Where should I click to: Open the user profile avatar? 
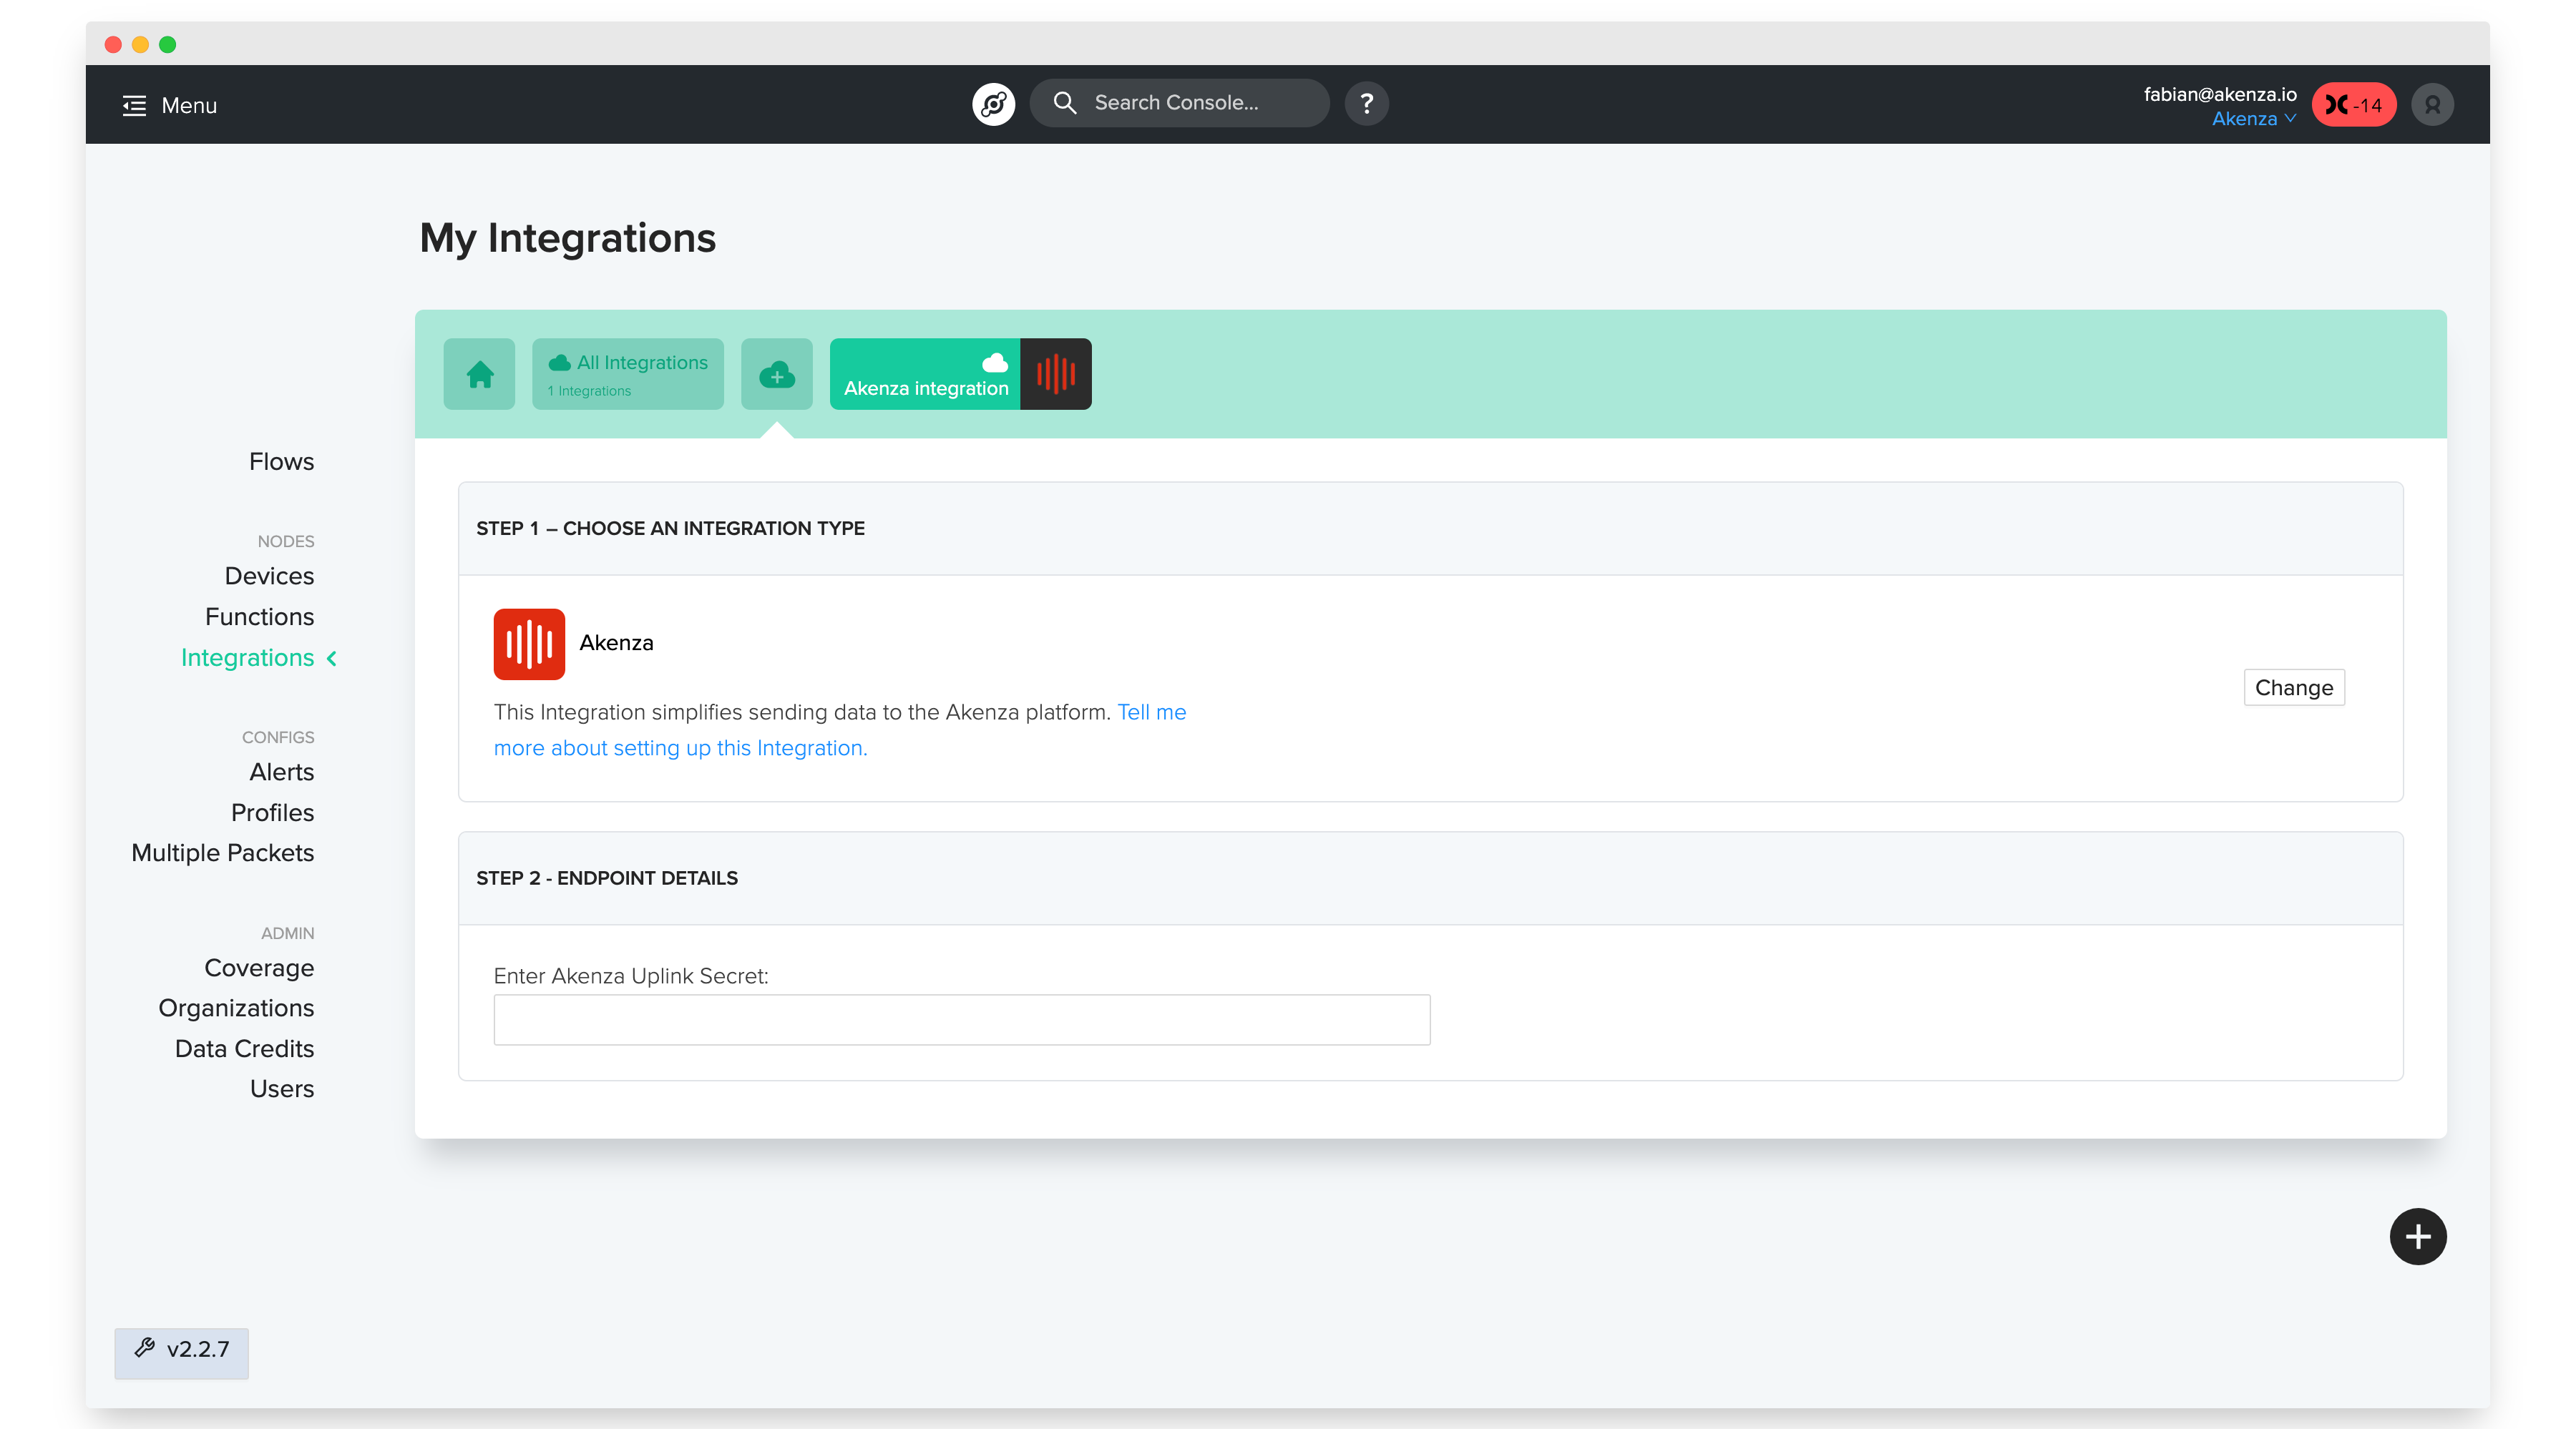point(2432,105)
